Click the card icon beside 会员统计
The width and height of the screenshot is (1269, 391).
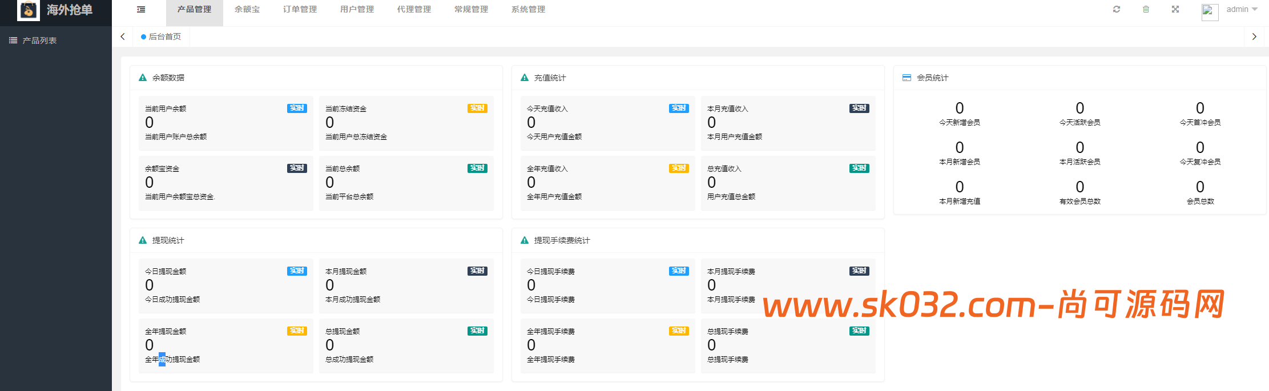click(907, 78)
